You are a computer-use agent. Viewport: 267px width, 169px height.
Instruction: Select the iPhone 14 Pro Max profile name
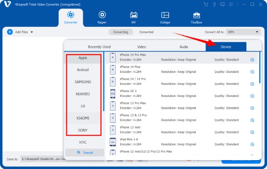(x=133, y=55)
